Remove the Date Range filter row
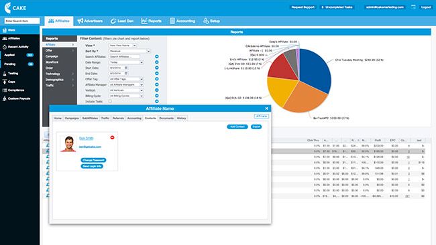Image resolution: width=436 pixels, height=245 pixels. pos(157,62)
